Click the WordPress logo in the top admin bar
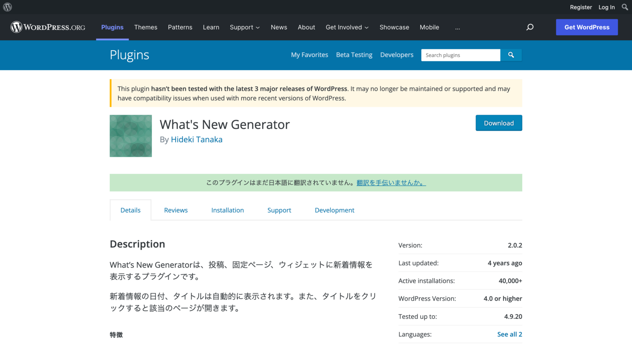Viewport: 632px width, 346px height. tap(7, 7)
